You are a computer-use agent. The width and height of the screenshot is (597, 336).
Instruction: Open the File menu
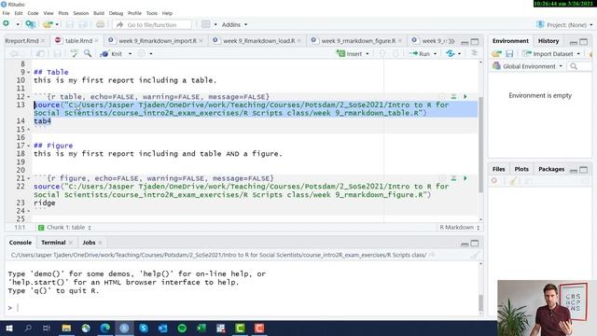click(x=7, y=13)
